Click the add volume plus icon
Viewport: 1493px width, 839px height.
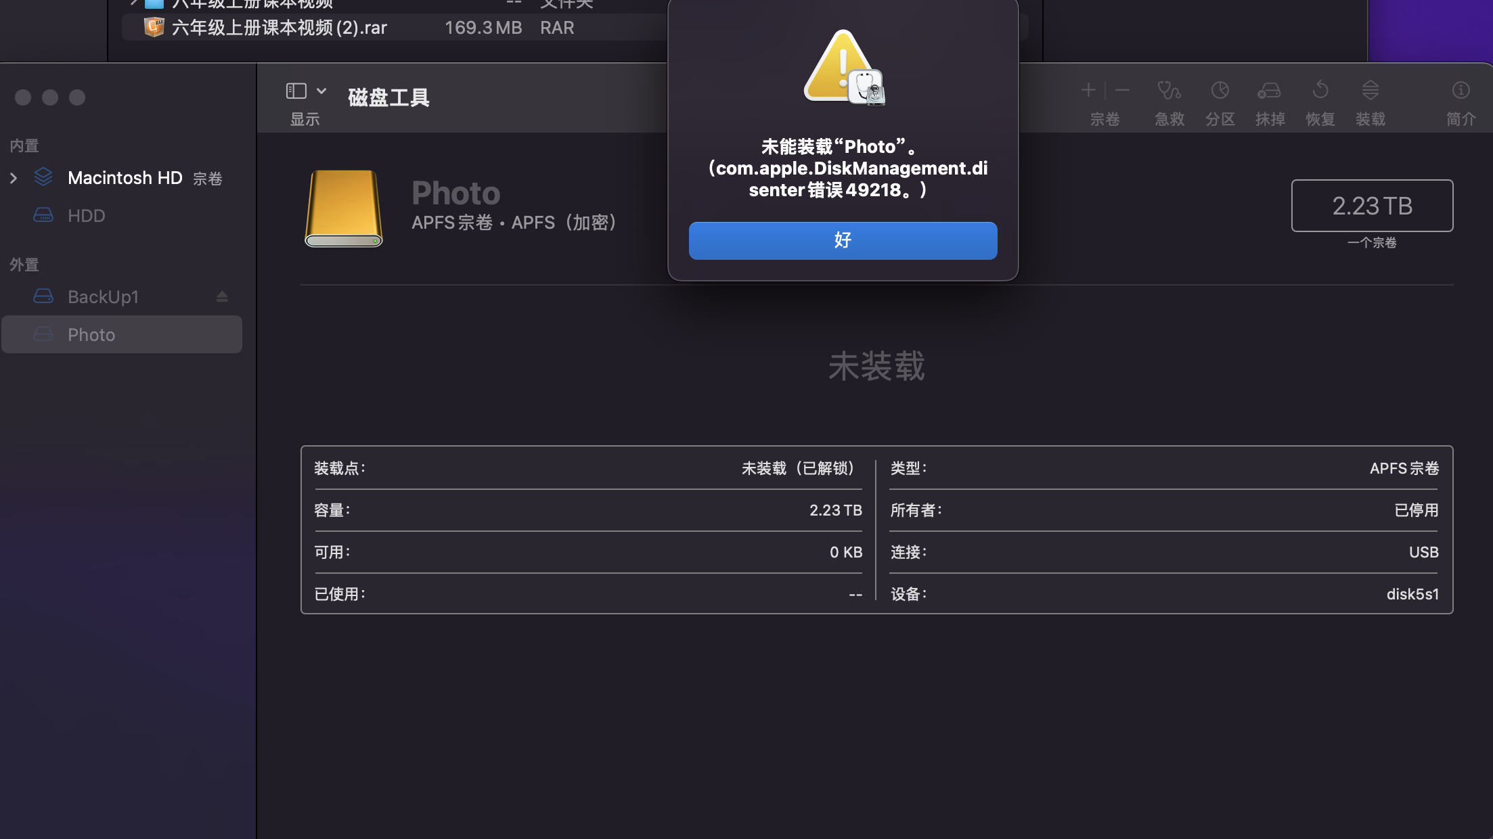coord(1088,90)
